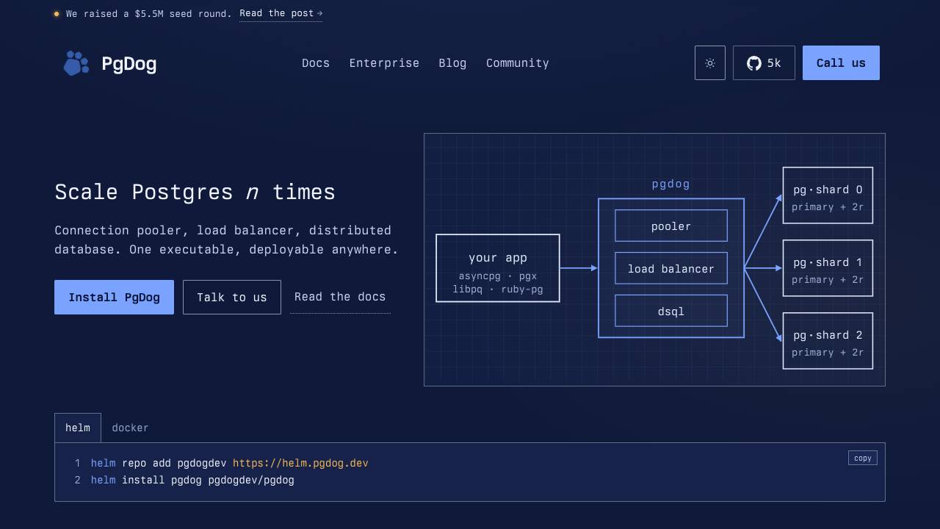Screen dimensions: 940x529
Task: Follow the arrow after Read the post
Action: click(319, 13)
